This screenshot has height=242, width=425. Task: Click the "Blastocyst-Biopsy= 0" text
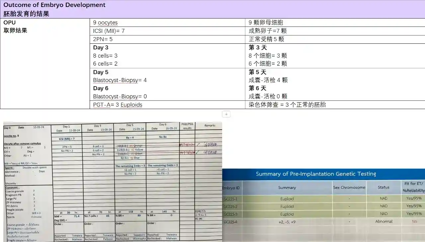pos(120,96)
